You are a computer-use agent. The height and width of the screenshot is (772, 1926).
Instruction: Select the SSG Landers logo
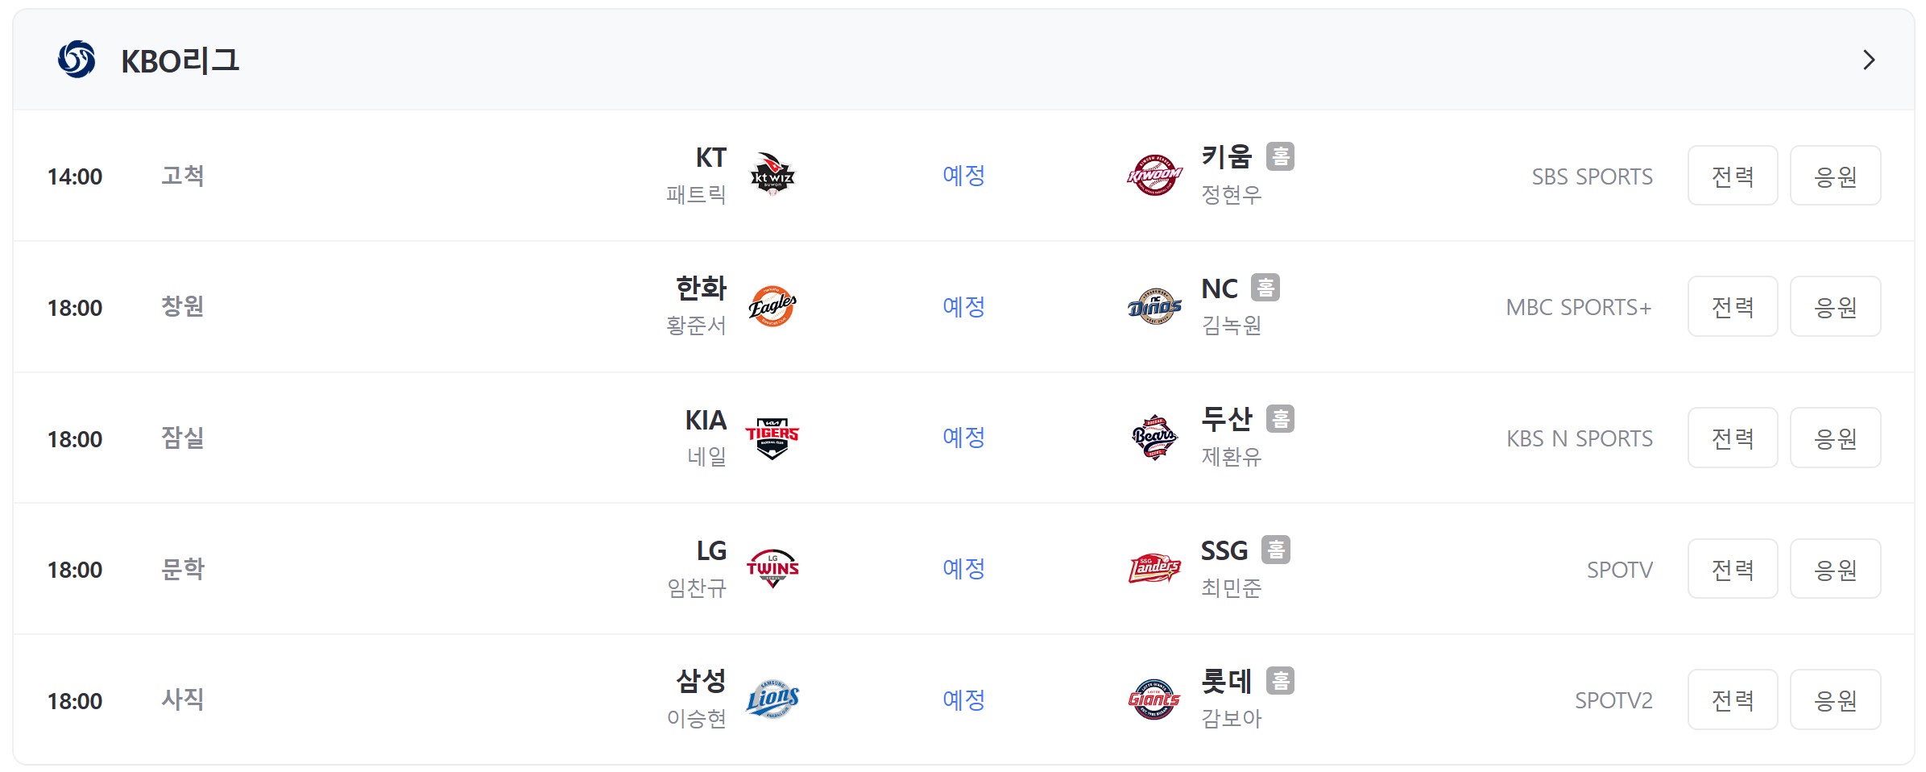[x=1154, y=569]
